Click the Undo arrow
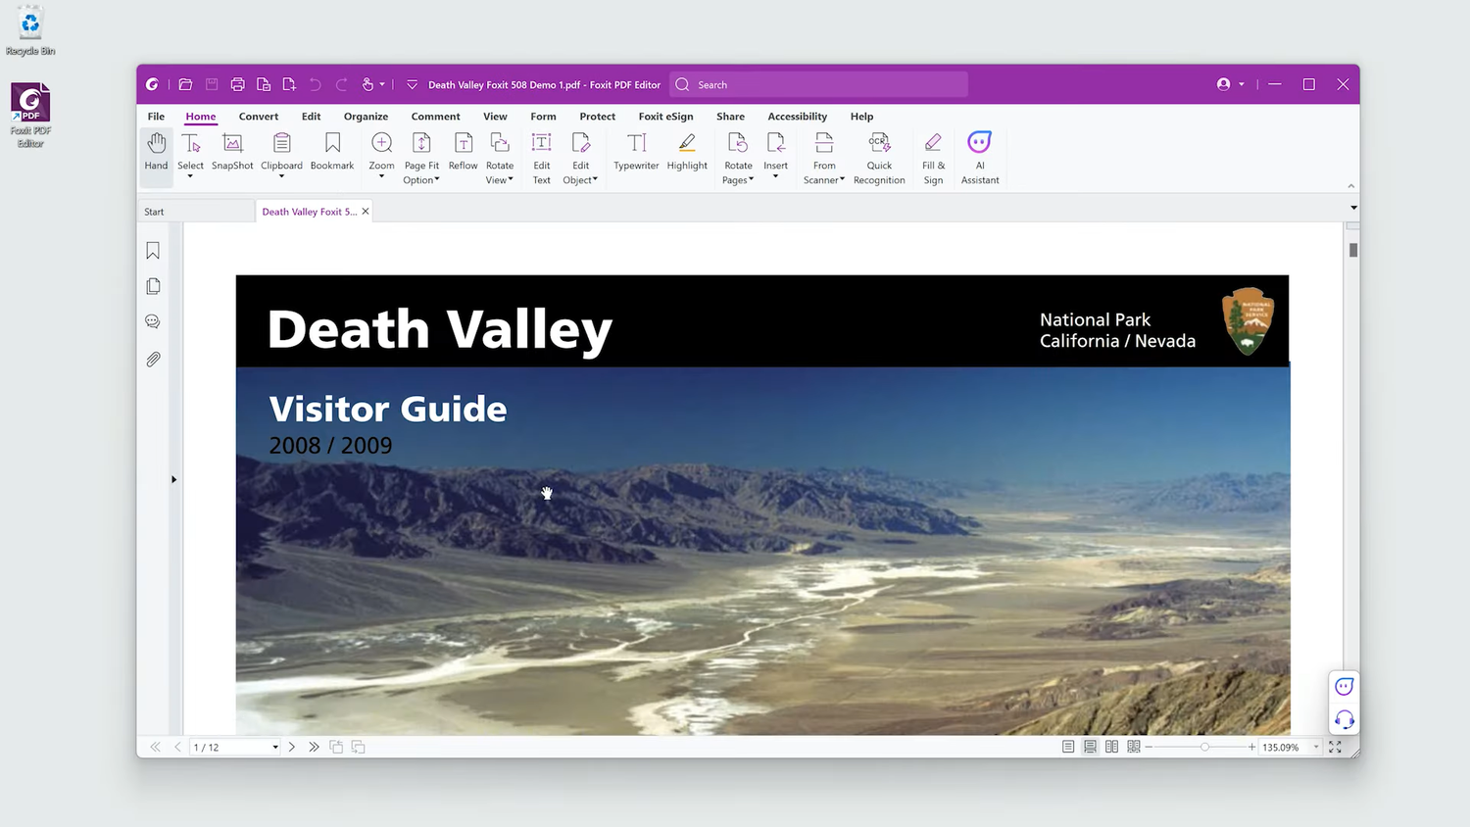The image size is (1470, 827). 316,84
